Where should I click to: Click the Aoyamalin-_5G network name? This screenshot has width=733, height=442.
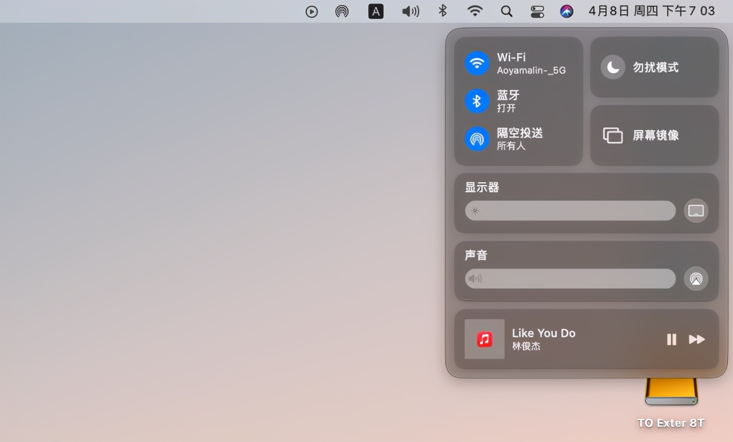point(531,70)
